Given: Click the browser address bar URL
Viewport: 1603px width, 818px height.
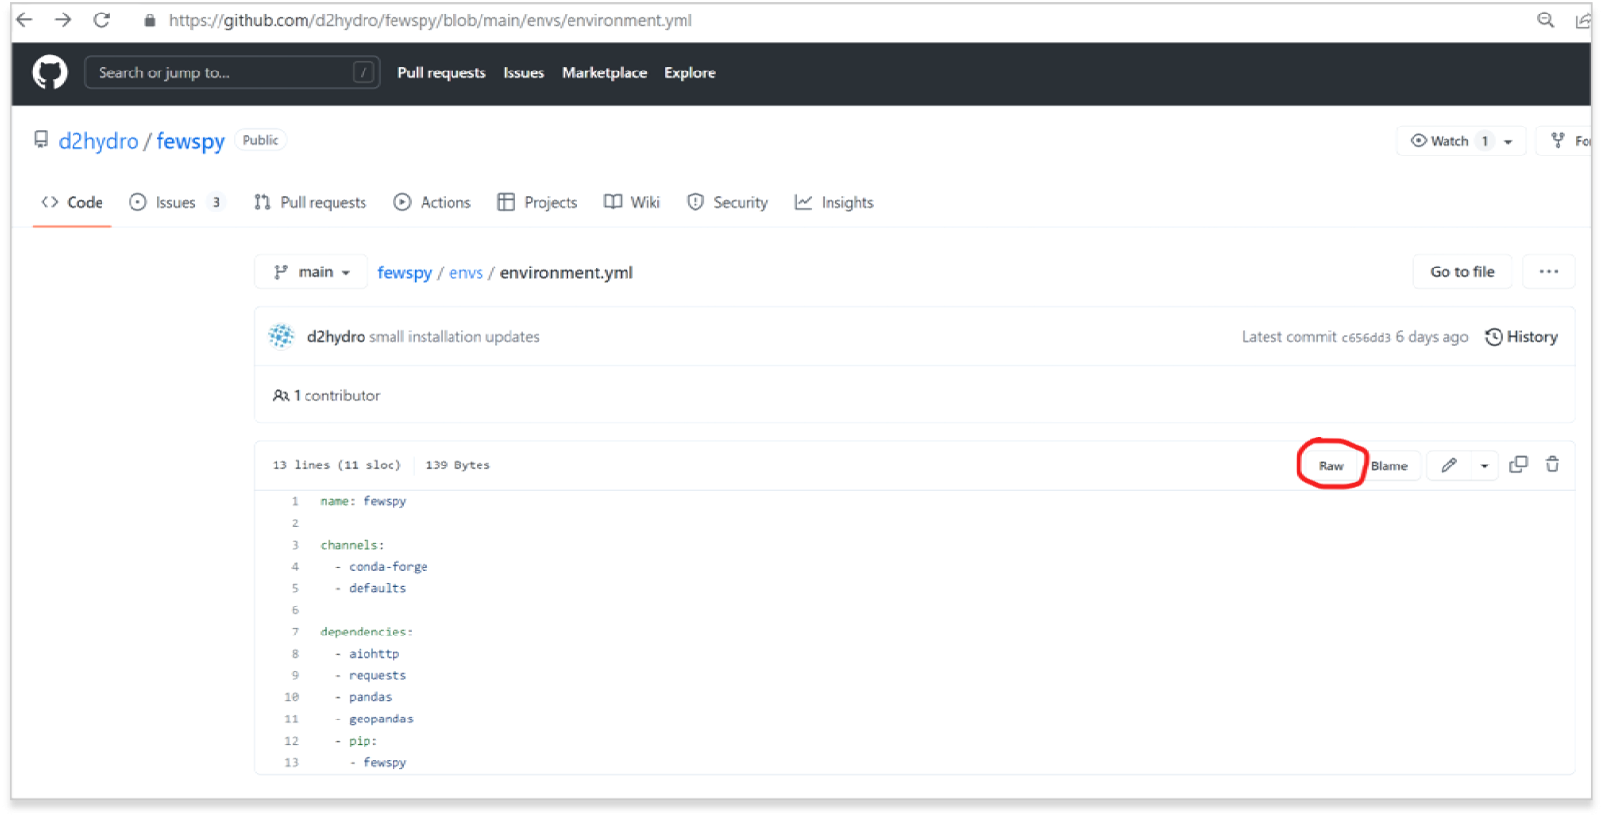Looking at the screenshot, I should [430, 20].
